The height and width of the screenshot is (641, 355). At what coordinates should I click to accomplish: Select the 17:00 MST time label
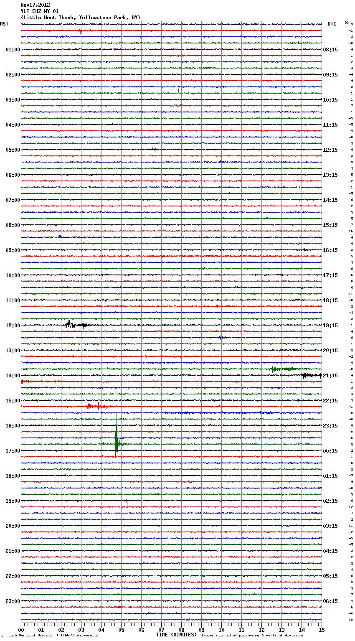click(x=13, y=451)
